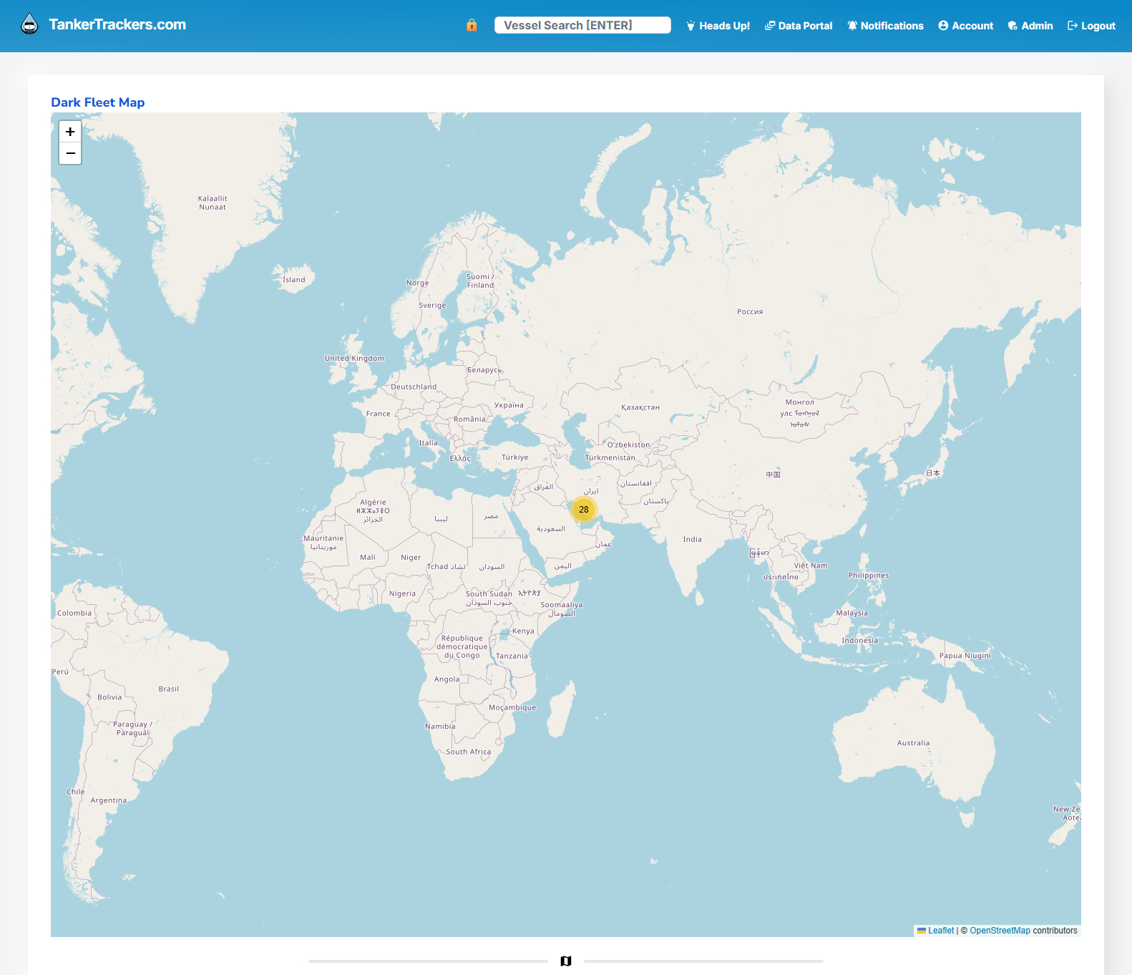Focus the Vessel Search input field

582,25
